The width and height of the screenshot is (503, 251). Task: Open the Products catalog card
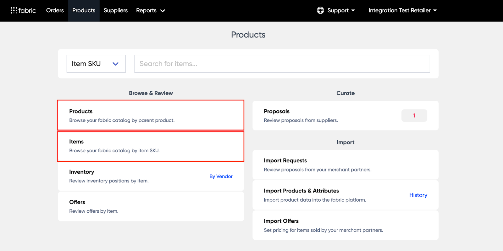coord(151,115)
